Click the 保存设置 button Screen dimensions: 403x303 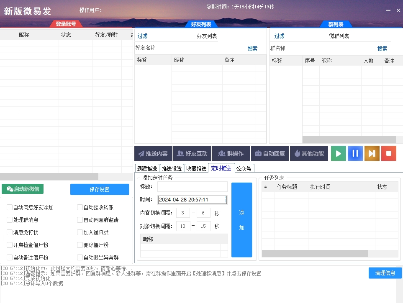coord(100,189)
